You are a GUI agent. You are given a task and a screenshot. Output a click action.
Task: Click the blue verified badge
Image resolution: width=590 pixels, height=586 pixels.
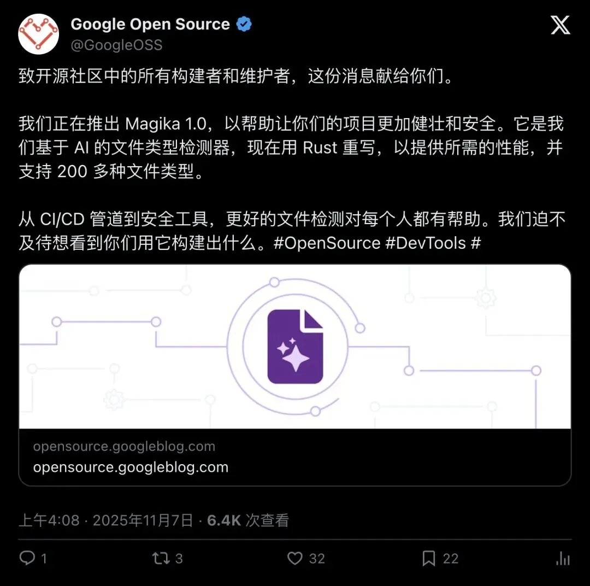(244, 24)
